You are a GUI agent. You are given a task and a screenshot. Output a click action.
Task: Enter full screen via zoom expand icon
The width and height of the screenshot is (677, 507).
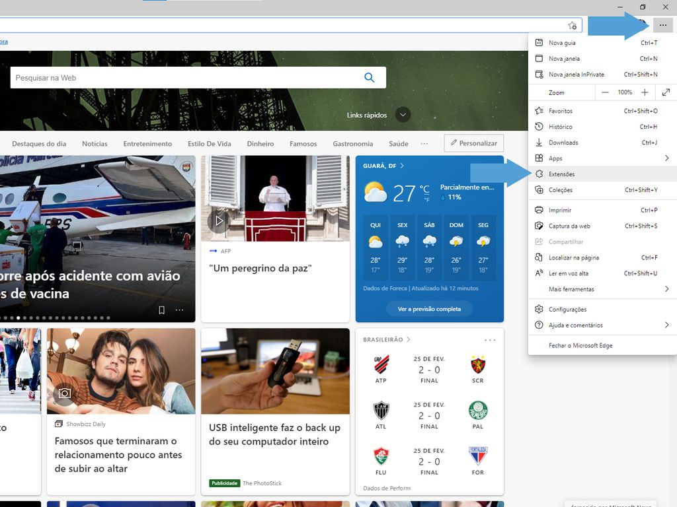click(x=666, y=92)
